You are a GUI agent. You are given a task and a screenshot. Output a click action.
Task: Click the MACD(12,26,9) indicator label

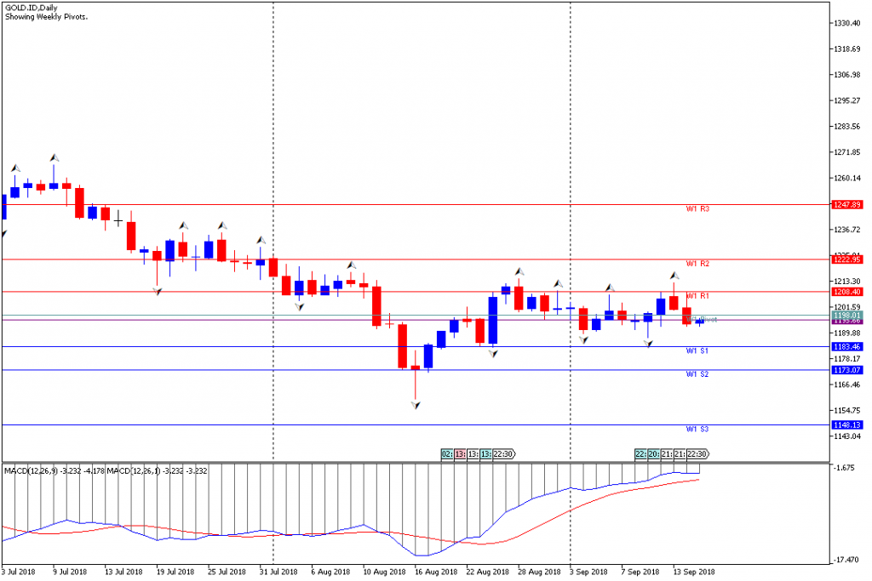coord(32,471)
